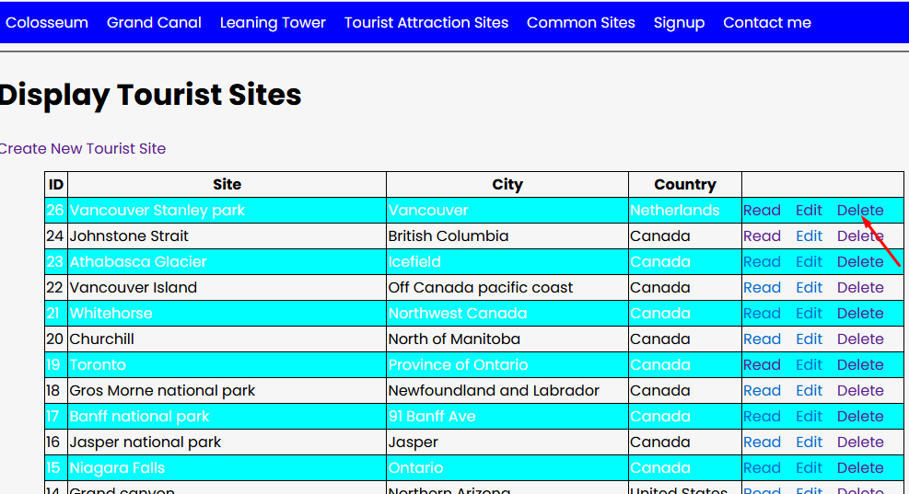Image resolution: width=909 pixels, height=494 pixels.
Task: Read details for Whitehorse
Action: [762, 314]
